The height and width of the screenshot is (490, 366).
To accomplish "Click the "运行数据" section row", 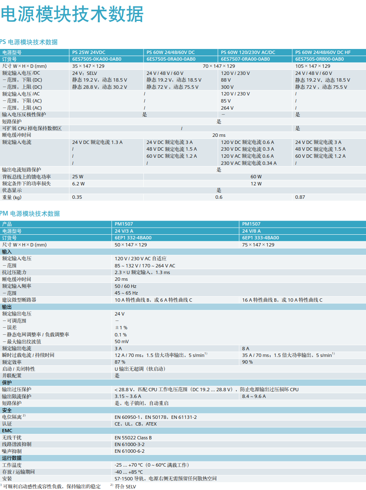I will [183, 458].
